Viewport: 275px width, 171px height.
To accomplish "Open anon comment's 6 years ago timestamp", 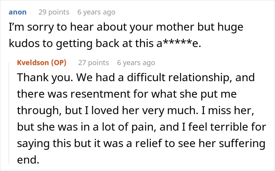I will [x=96, y=12].
